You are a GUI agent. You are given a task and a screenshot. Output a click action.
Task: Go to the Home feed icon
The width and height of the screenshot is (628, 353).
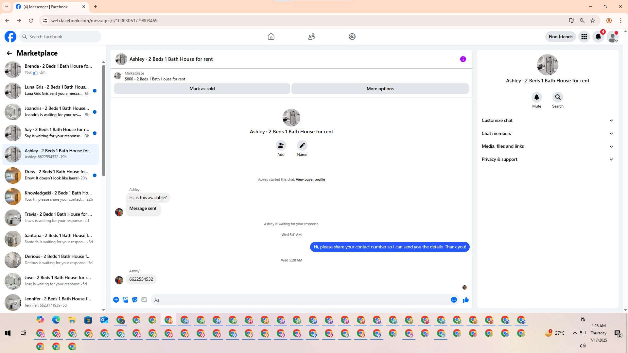(x=271, y=37)
